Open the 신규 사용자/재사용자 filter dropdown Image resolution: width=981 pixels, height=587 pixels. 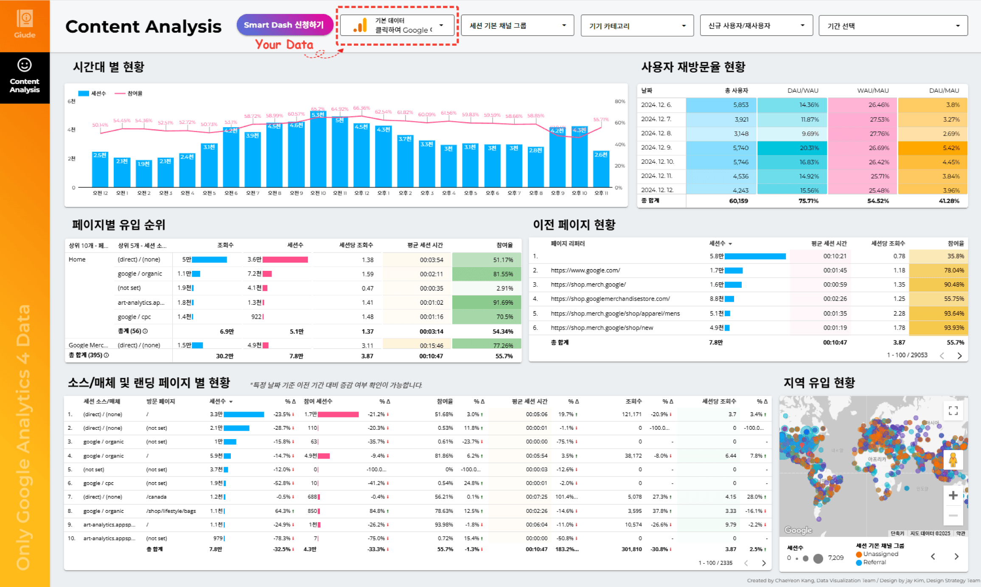pos(756,25)
